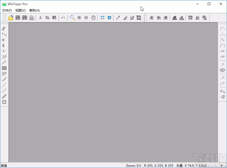Toggle the blue circle show vector icon
The height and width of the screenshot is (168, 227).
pos(109,18)
